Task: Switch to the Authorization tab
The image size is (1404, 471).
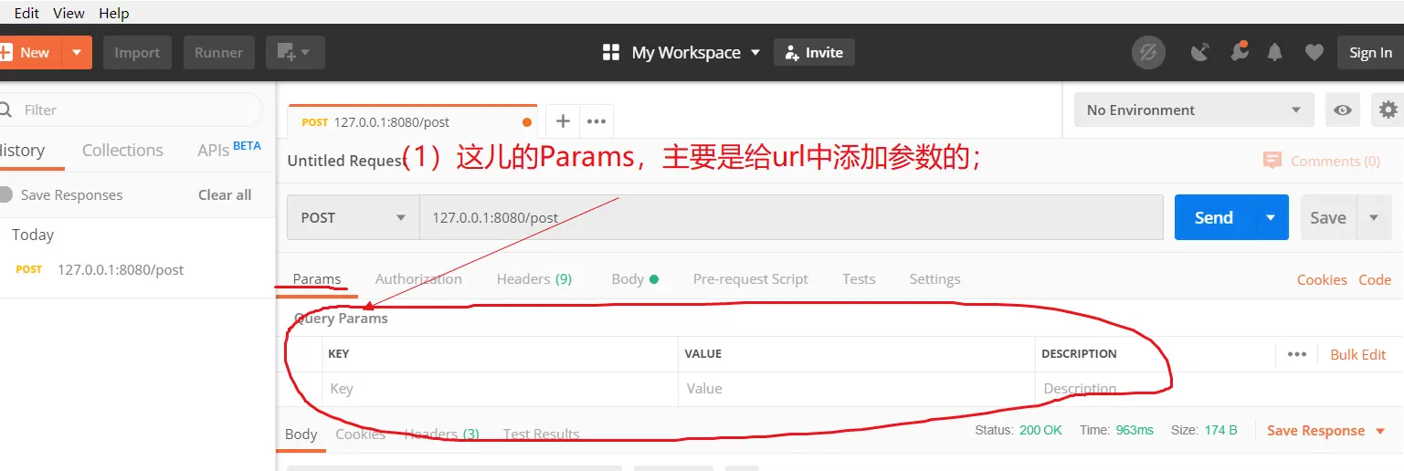Action: coord(418,279)
